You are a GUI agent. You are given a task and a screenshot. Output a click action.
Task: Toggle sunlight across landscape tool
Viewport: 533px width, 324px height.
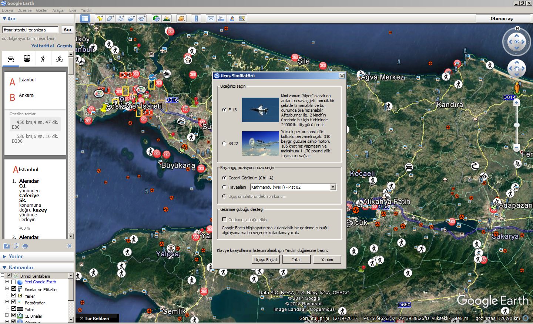coord(167,18)
